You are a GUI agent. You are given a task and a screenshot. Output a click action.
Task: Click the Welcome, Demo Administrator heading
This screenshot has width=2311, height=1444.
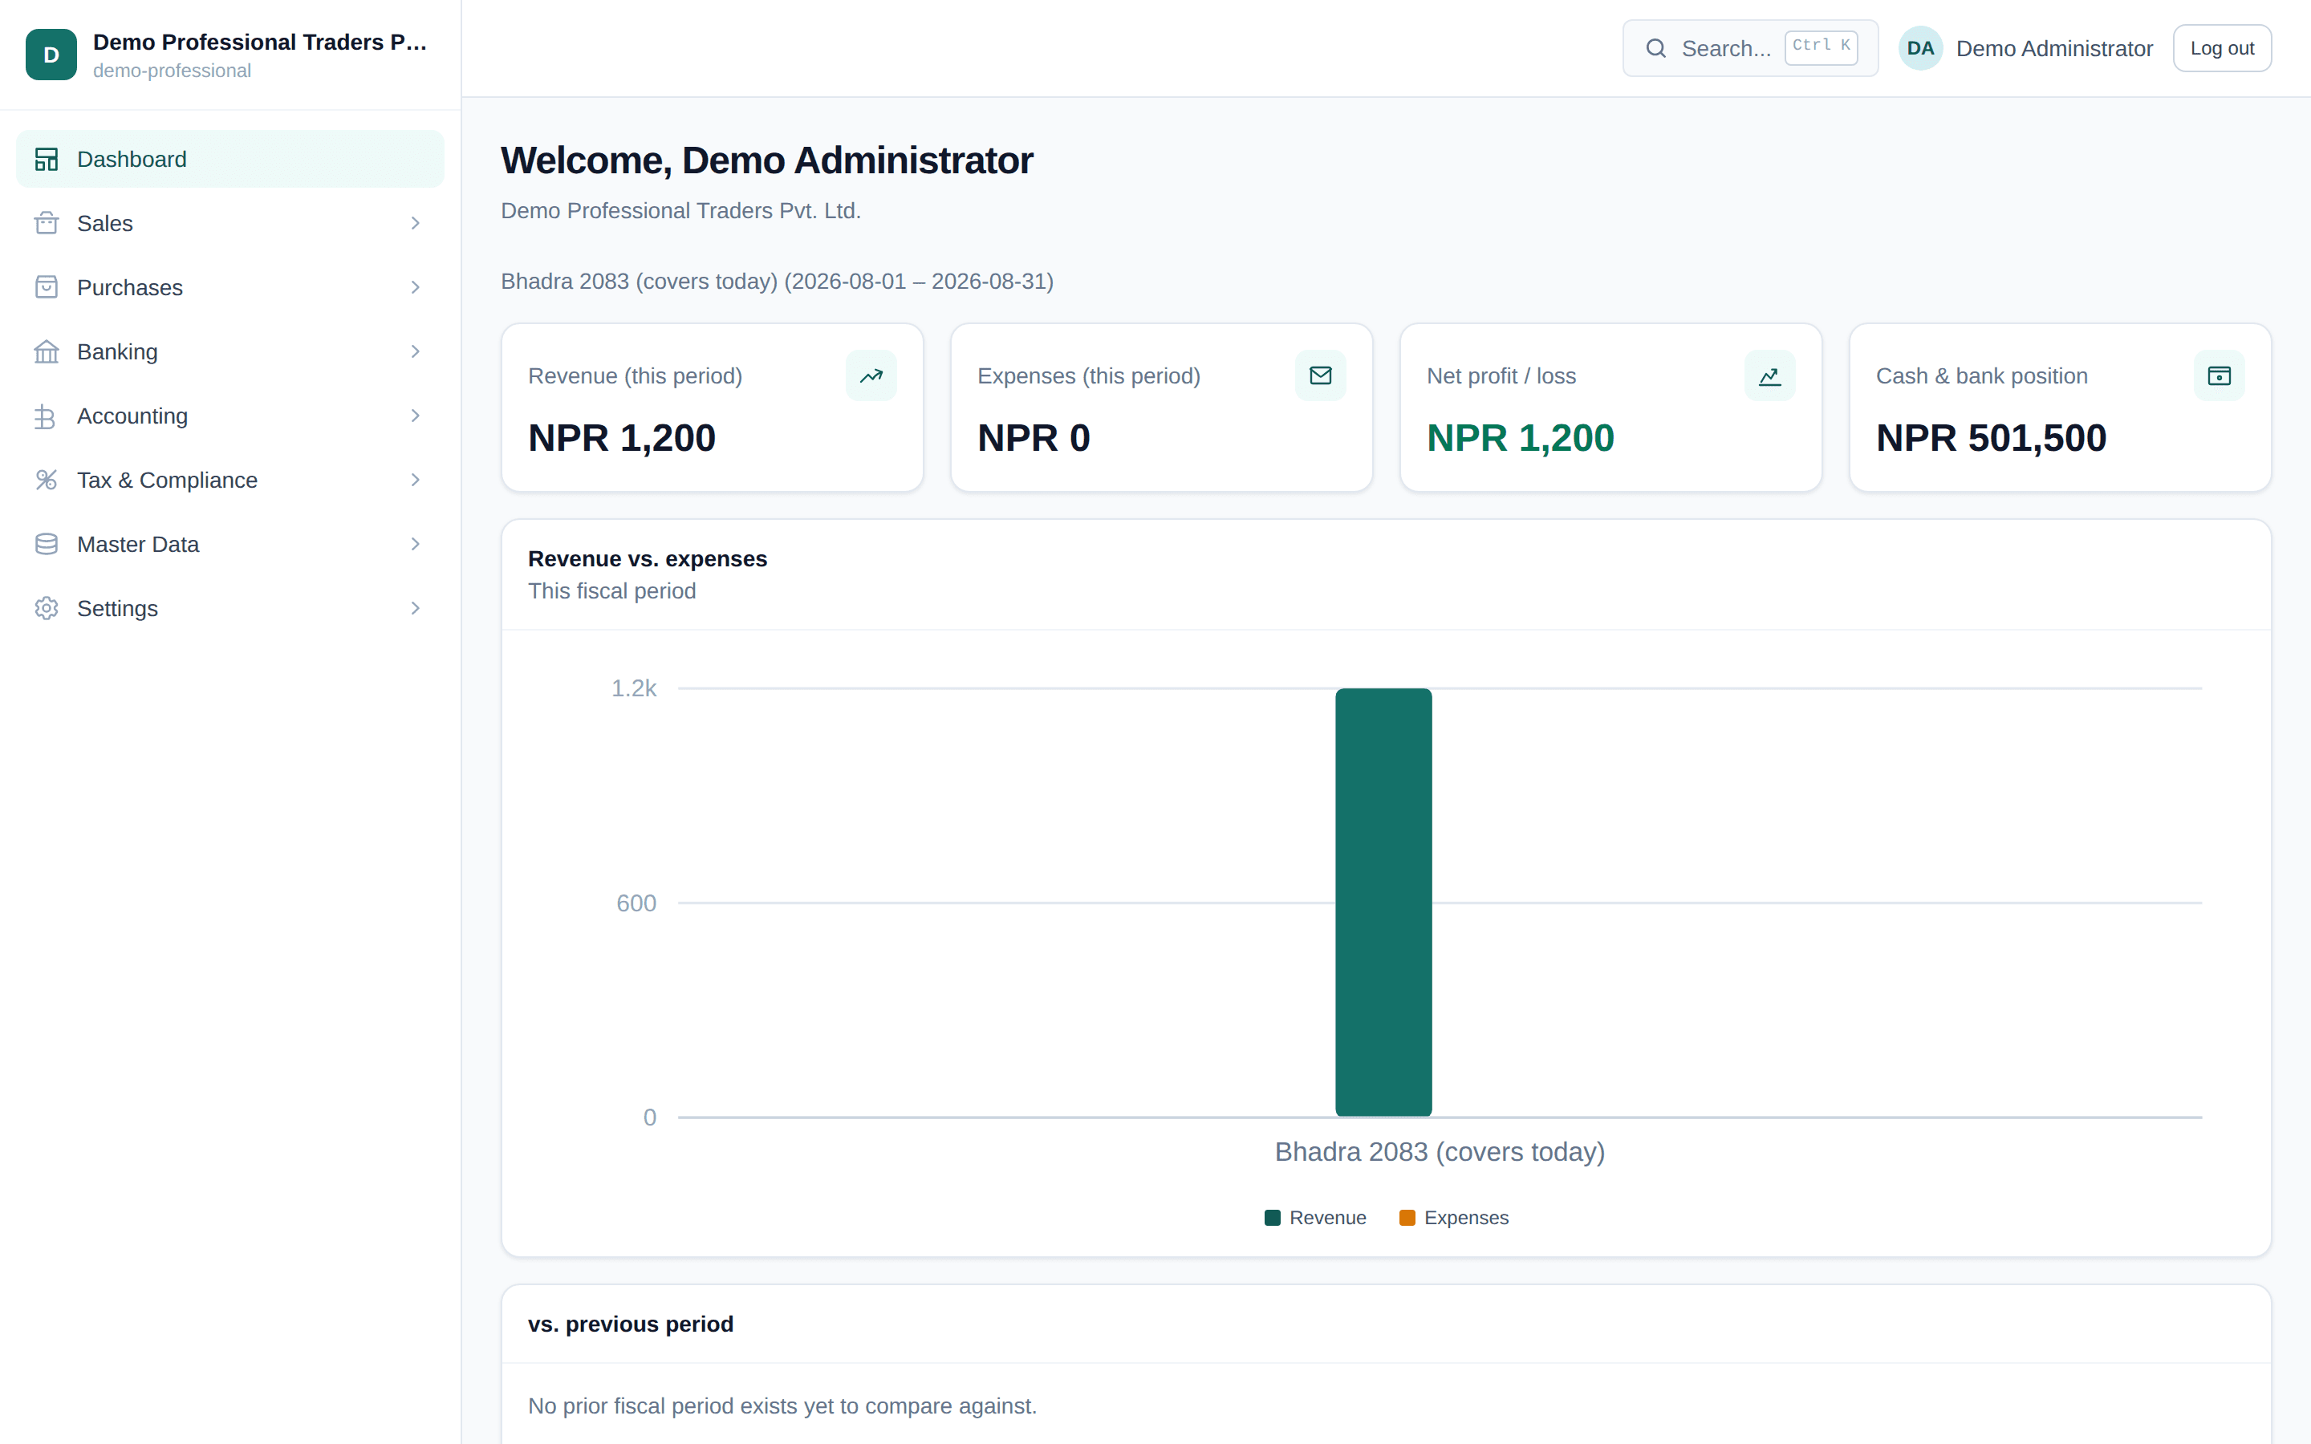coord(767,160)
